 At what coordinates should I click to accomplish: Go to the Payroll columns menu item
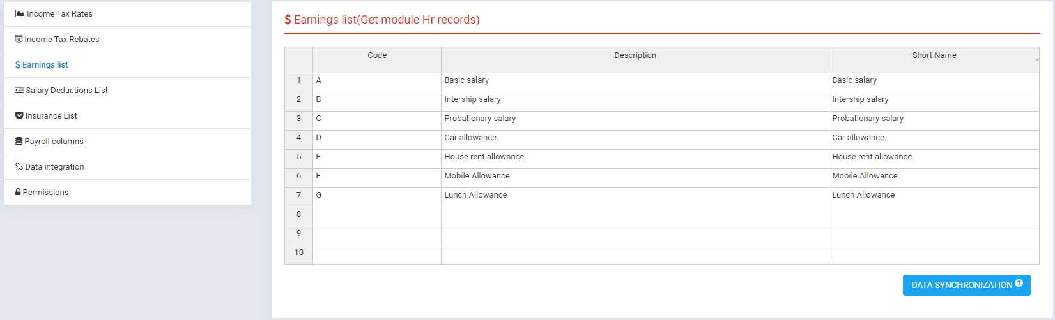tap(54, 141)
